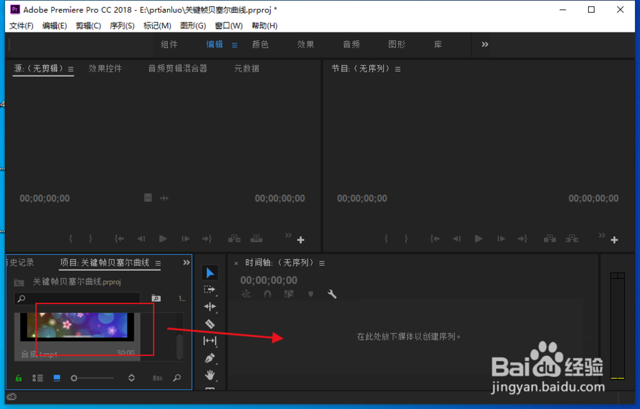
Task: Expand workspace overflow chevrons
Action: [485, 44]
